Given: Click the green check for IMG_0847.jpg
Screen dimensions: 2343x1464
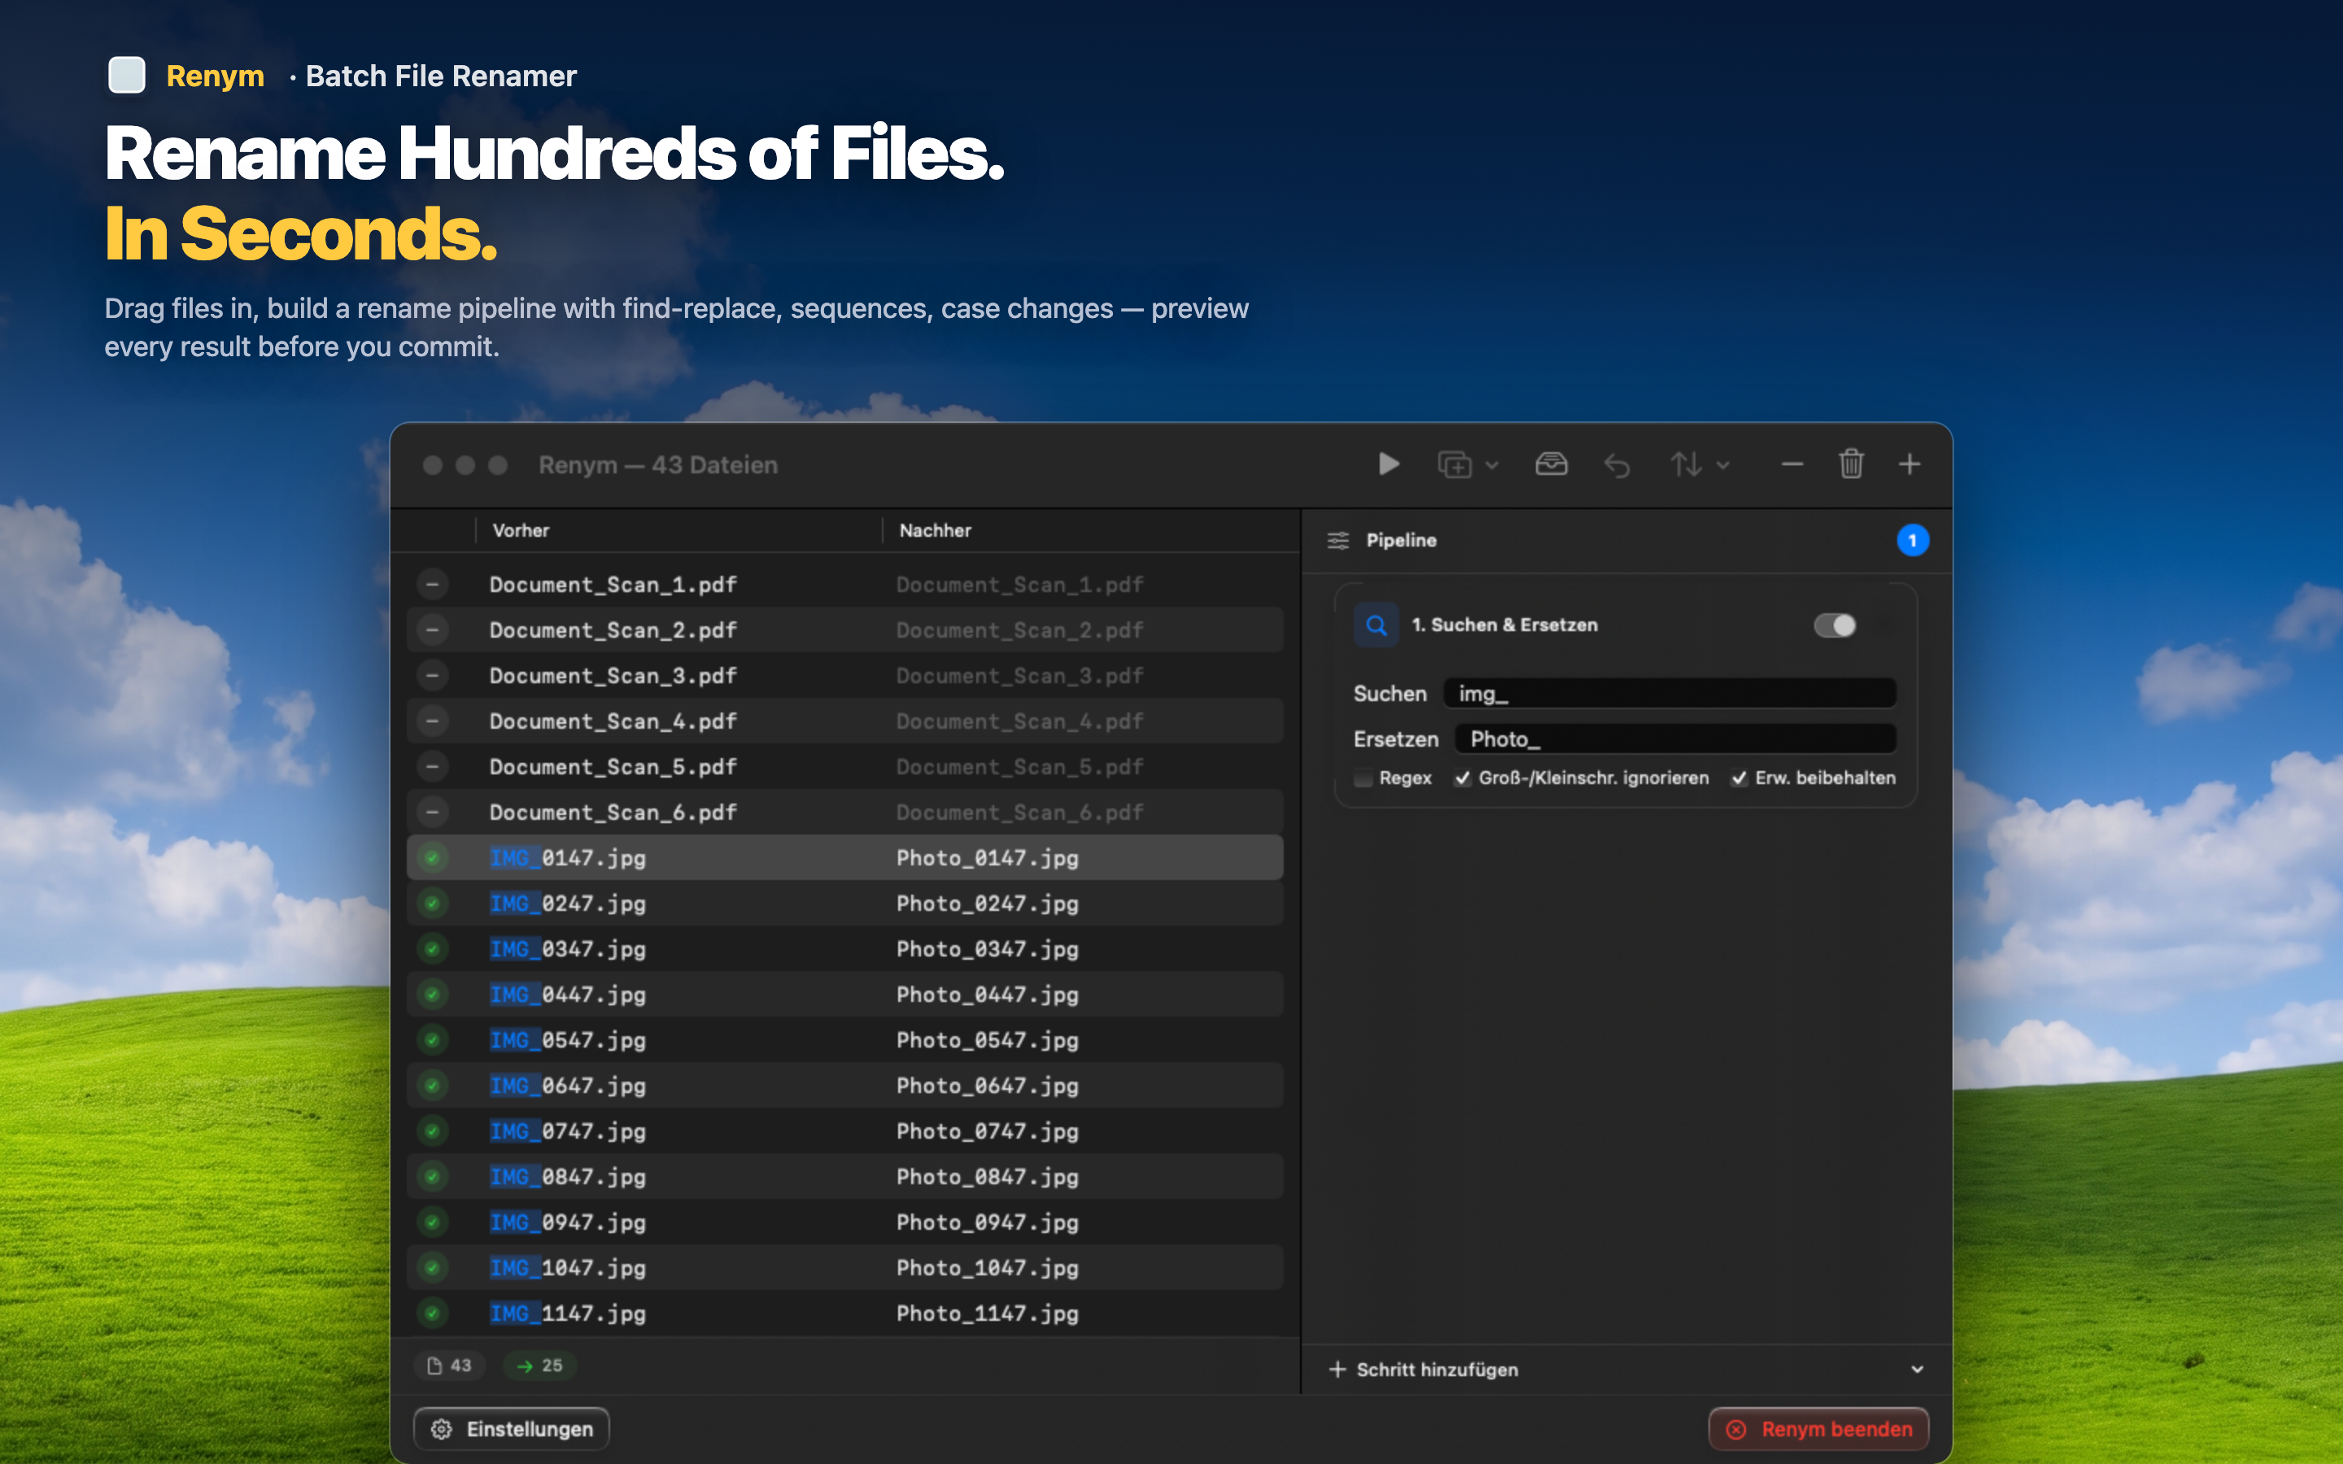Looking at the screenshot, I should click(433, 1176).
